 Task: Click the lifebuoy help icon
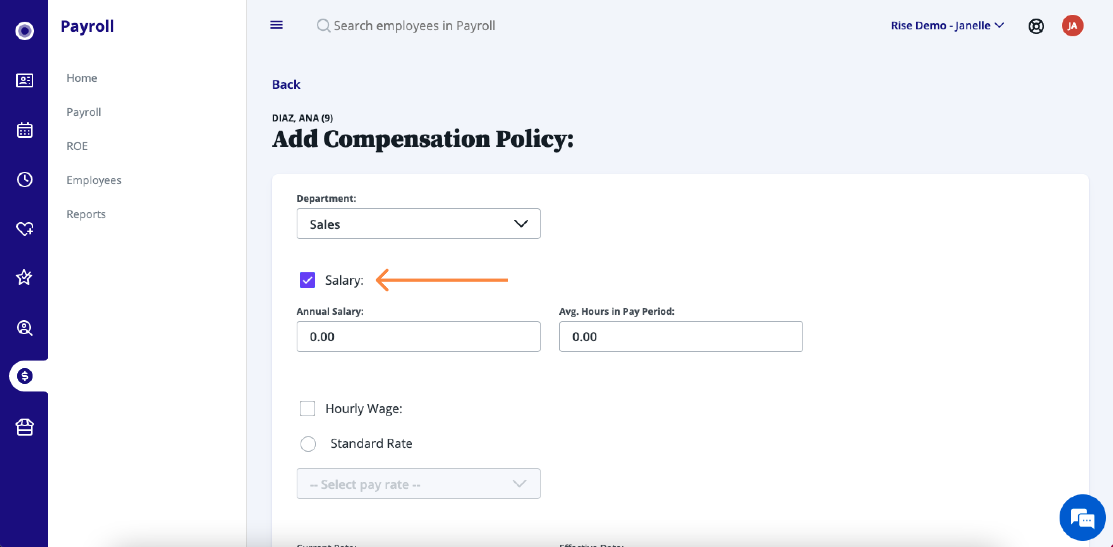point(1036,26)
